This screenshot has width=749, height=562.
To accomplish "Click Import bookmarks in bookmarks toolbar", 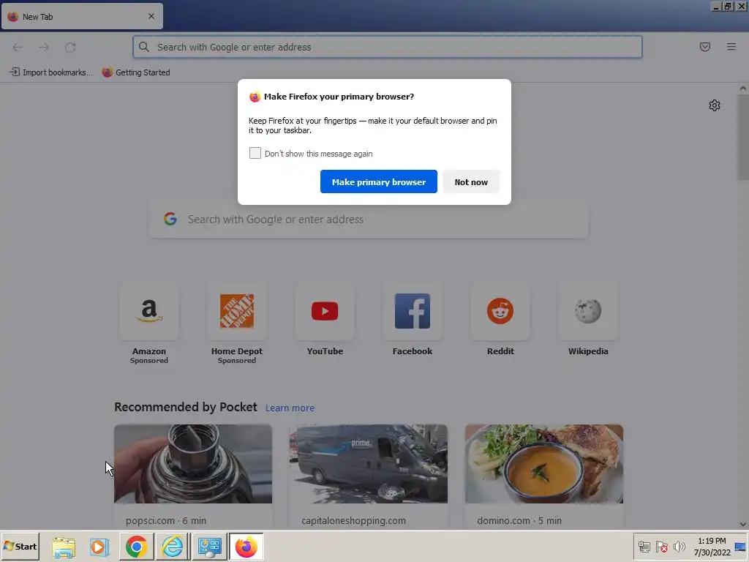I will pos(51,72).
